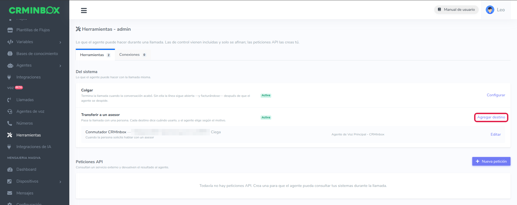Click the Variables code icon
Viewport: 517px width, 205px height.
click(x=10, y=42)
